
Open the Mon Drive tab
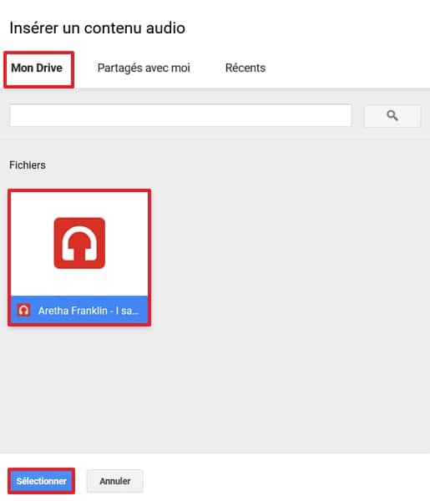[38, 69]
